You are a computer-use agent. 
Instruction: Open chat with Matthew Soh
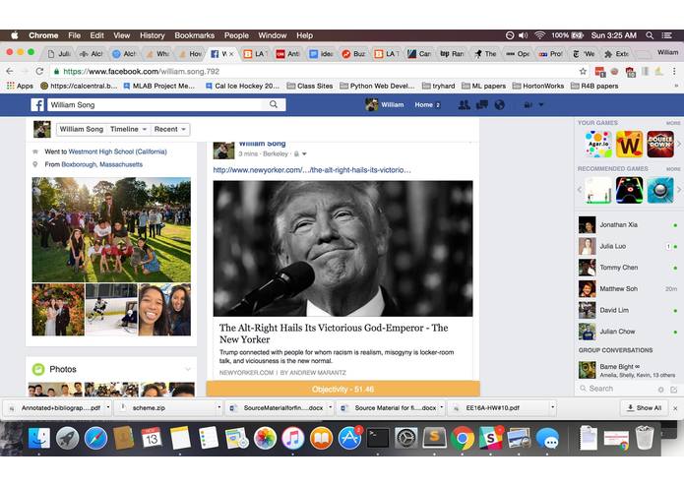click(628, 288)
